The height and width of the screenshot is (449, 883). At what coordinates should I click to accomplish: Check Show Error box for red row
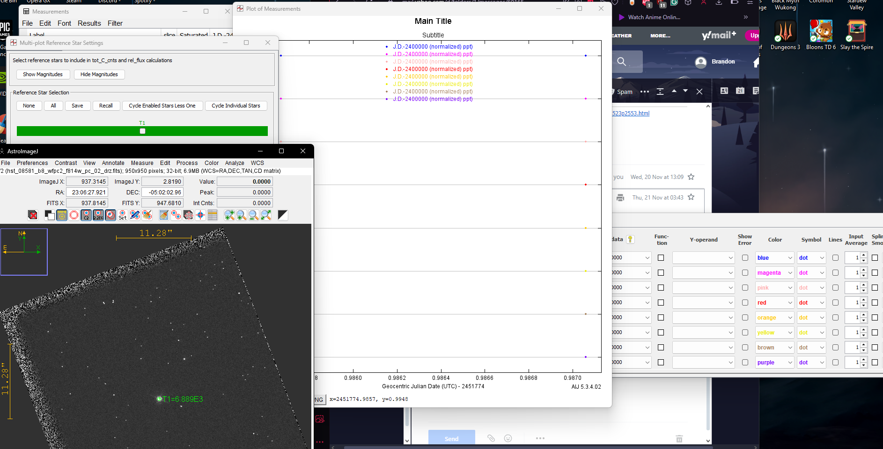[x=745, y=303]
